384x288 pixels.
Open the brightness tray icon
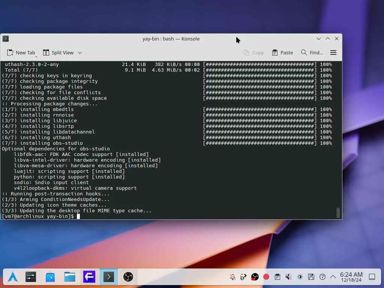300,277
